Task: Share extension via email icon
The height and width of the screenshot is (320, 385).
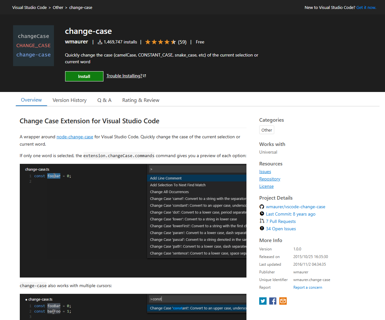Action: (x=283, y=301)
